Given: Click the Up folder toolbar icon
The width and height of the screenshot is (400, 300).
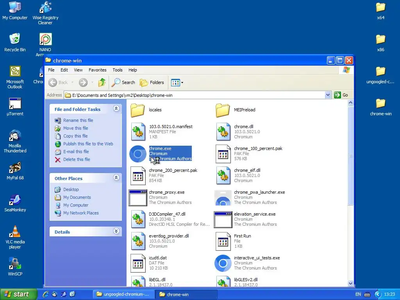Looking at the screenshot, I should click(102, 82).
